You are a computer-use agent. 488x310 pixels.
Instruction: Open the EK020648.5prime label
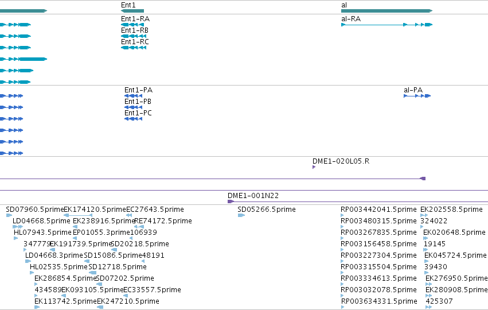tap(454, 232)
